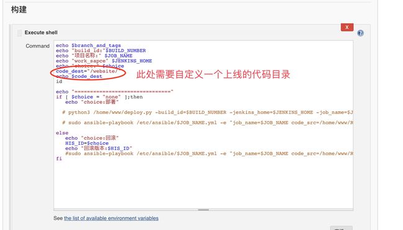Open the list of available environment variables
This screenshot has width=403, height=230.
click(111, 218)
